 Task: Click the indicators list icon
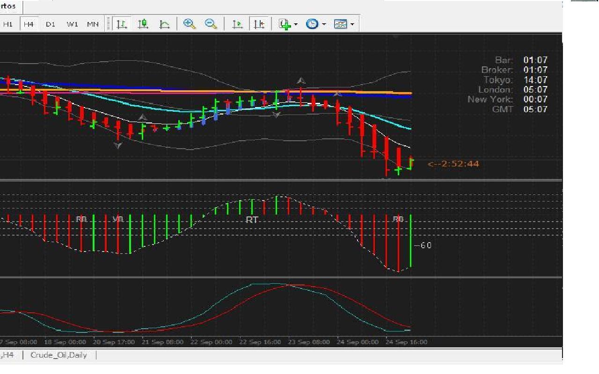(285, 24)
